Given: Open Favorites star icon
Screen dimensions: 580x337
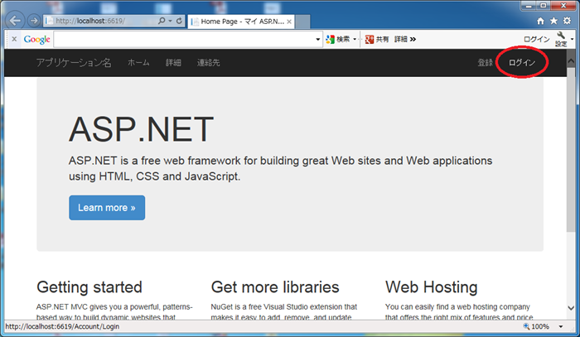Looking at the screenshot, I should tap(553, 21).
